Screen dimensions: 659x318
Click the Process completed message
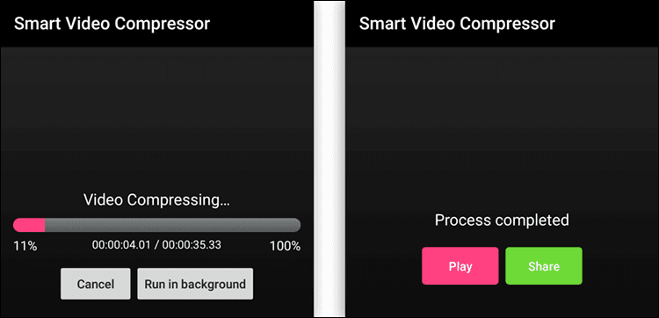pyautogui.click(x=502, y=220)
